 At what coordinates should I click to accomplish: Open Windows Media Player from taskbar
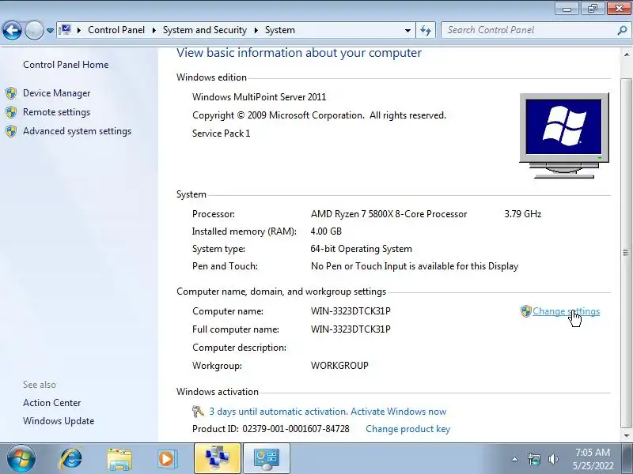[x=166, y=459]
